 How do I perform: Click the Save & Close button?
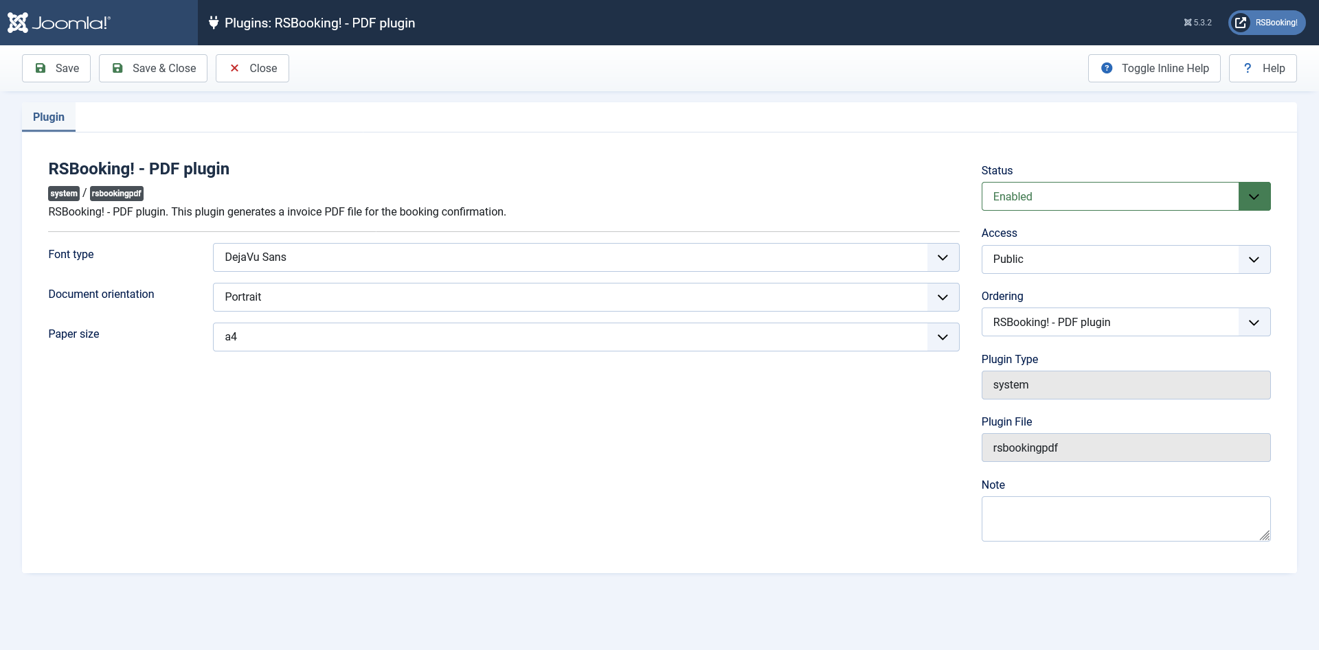[x=153, y=68]
